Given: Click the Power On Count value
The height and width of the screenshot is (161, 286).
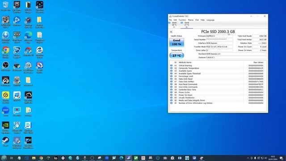Looking at the screenshot, I should [x=260, y=47].
